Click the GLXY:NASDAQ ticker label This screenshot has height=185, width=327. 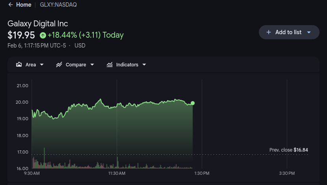(58, 5)
